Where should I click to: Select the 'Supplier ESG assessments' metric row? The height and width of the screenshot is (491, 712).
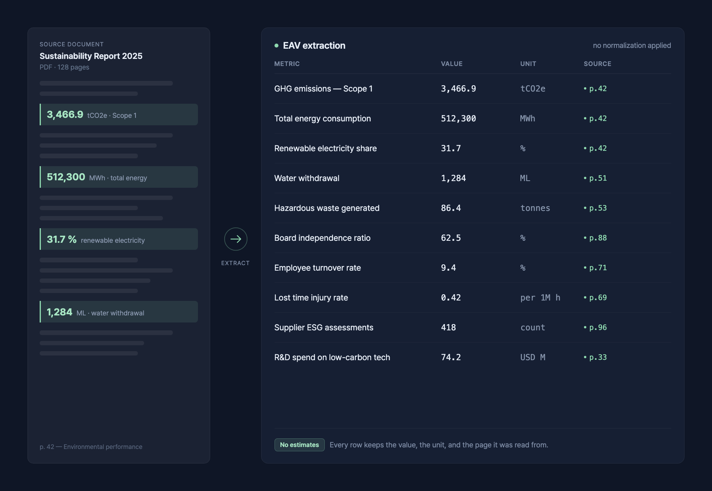(x=472, y=328)
